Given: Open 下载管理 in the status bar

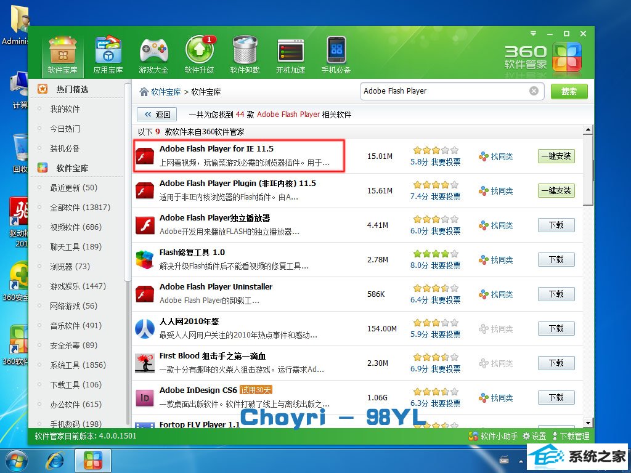Looking at the screenshot, I should coord(571,436).
